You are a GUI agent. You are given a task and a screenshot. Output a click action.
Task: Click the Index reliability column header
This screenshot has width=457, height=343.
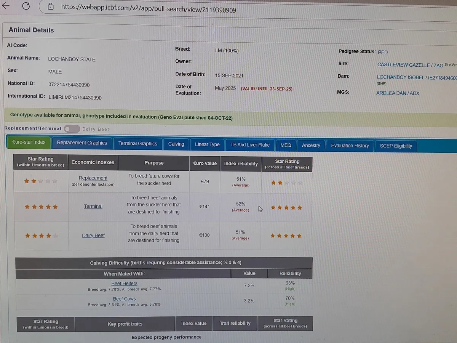[x=241, y=163]
